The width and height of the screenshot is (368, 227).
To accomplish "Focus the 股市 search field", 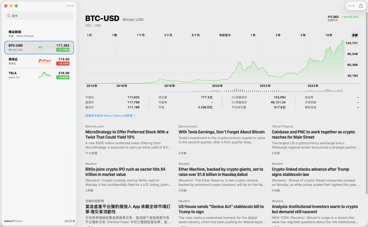I will (x=39, y=16).
